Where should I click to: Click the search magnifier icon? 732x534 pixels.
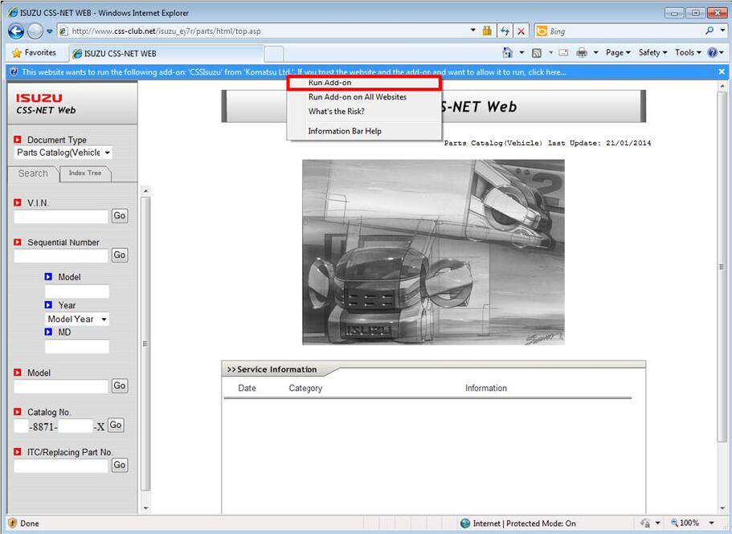tap(710, 31)
